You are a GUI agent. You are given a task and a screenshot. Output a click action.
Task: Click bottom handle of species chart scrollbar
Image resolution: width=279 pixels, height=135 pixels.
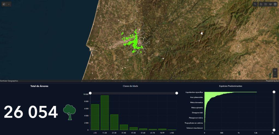(x=274, y=130)
